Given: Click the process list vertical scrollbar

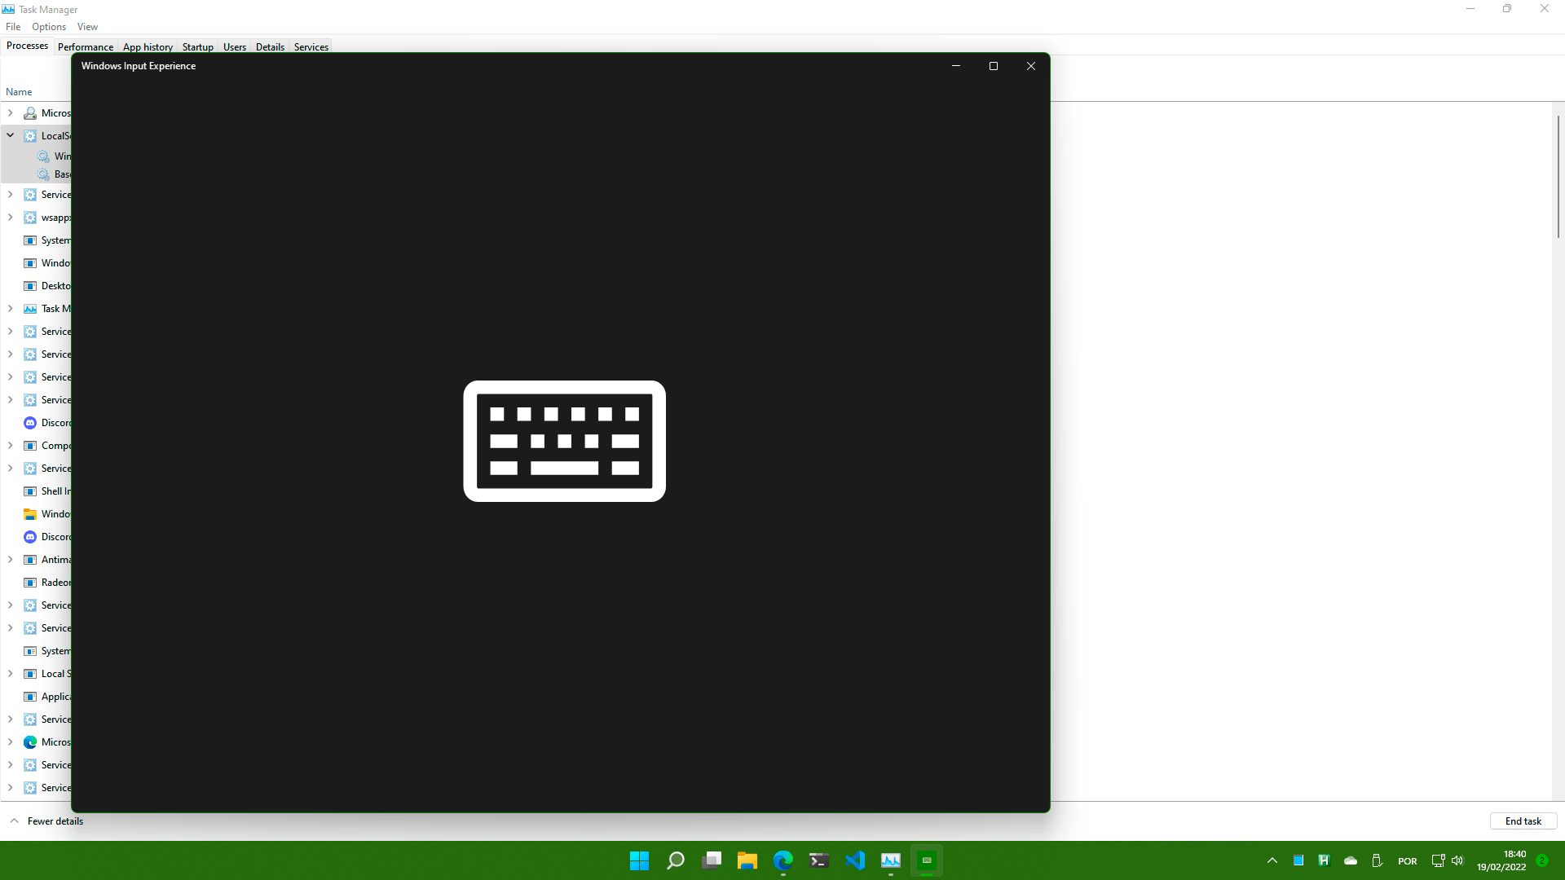Looking at the screenshot, I should pos(1558,175).
